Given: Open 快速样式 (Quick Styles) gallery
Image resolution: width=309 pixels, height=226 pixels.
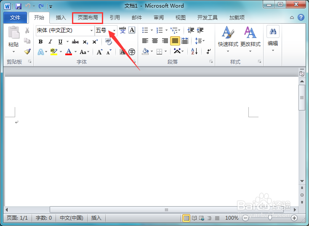Looking at the screenshot, I should pos(228,39).
